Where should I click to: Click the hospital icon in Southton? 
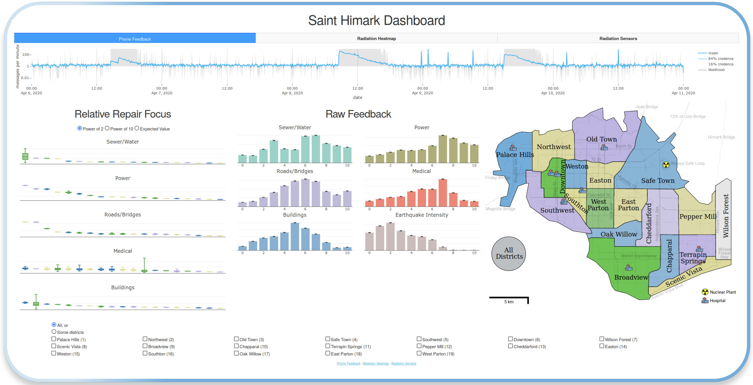click(x=564, y=201)
